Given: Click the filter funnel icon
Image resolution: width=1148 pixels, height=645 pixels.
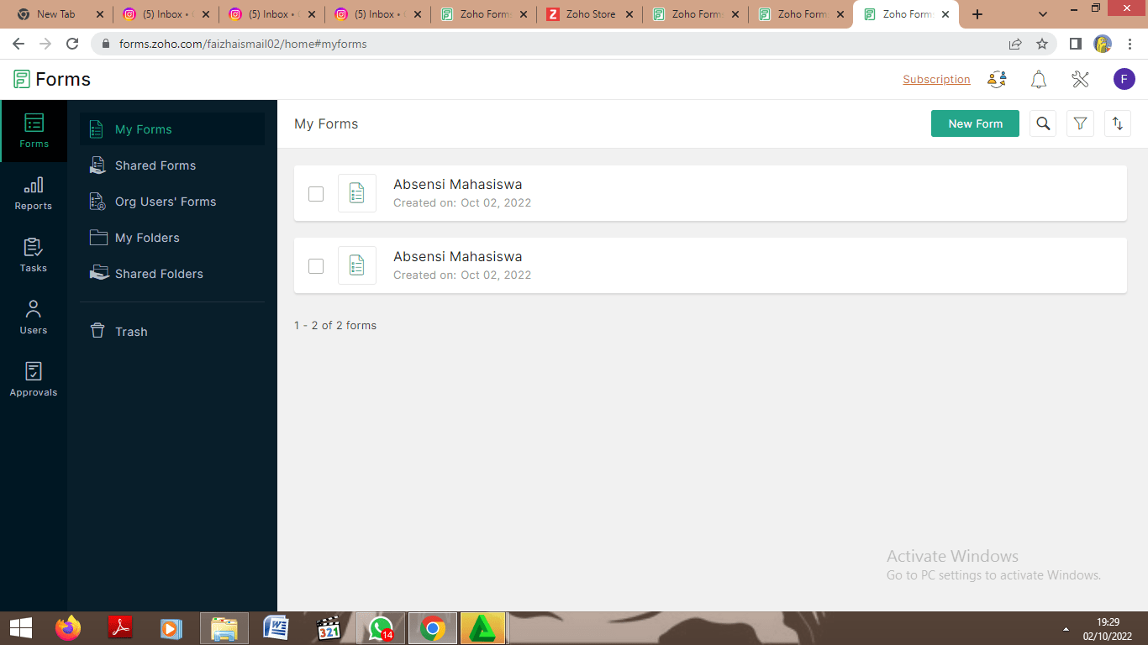Looking at the screenshot, I should click(x=1080, y=123).
